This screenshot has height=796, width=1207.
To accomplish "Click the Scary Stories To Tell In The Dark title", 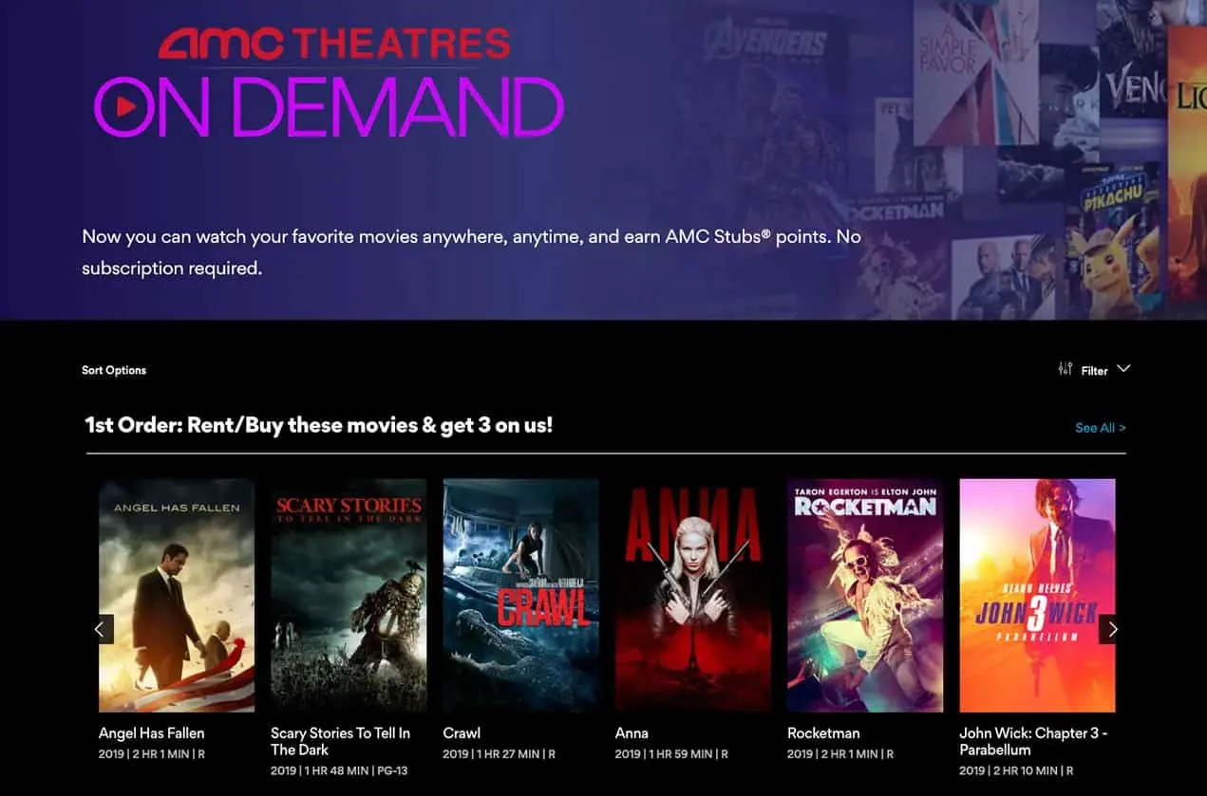I will (x=341, y=741).
